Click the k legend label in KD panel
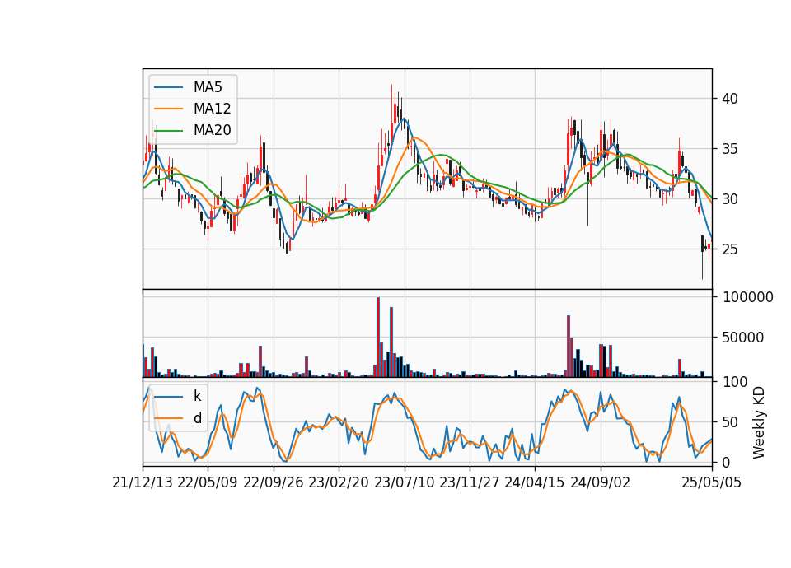The height and width of the screenshot is (568, 791). (x=197, y=396)
